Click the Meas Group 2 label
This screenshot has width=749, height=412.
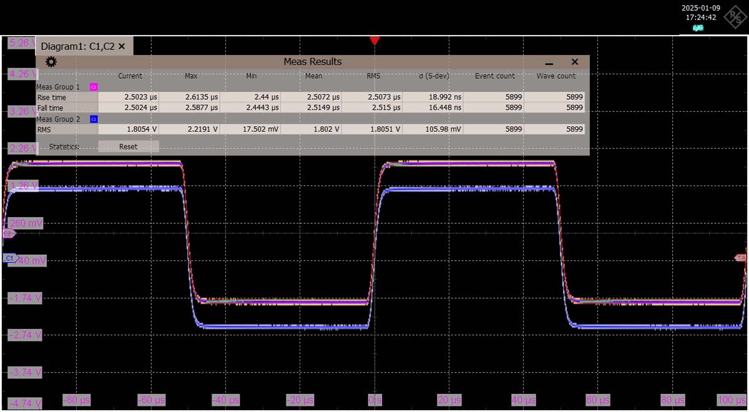[58, 119]
